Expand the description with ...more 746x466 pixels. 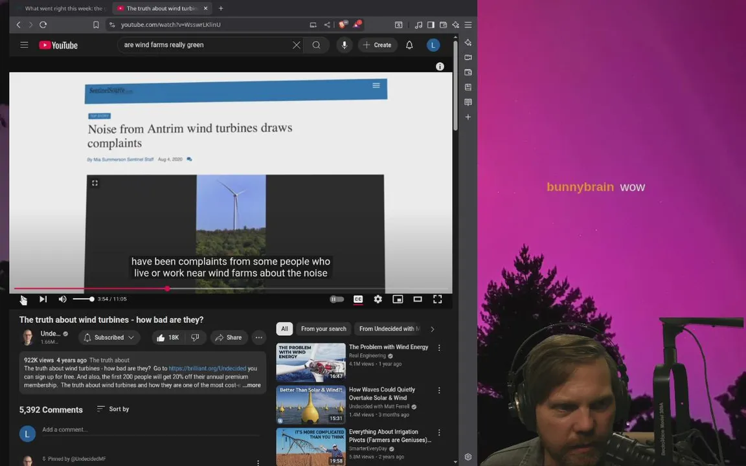(252, 385)
